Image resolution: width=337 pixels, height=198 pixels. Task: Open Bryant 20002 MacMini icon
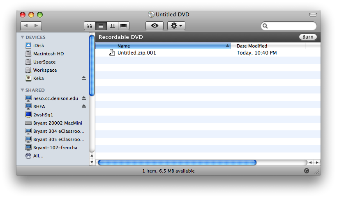click(28, 123)
